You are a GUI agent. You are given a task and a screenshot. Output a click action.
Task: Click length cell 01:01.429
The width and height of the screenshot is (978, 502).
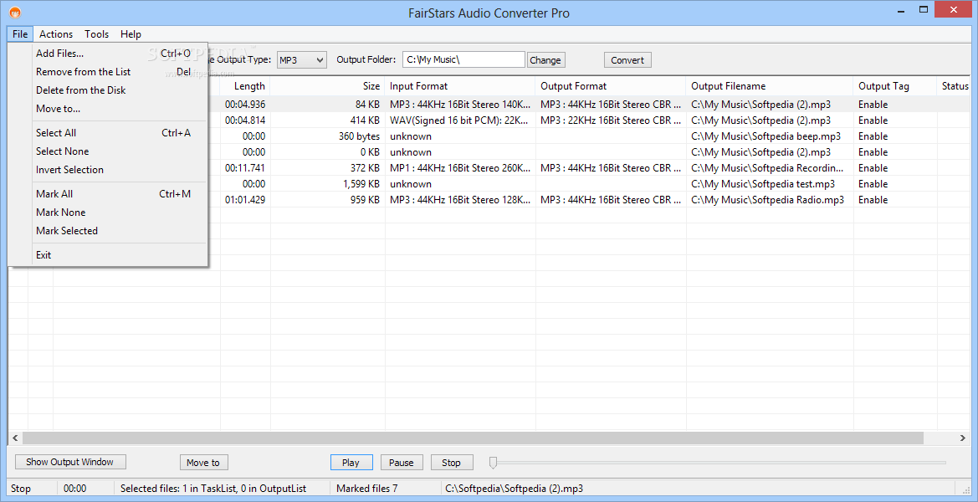(x=245, y=200)
